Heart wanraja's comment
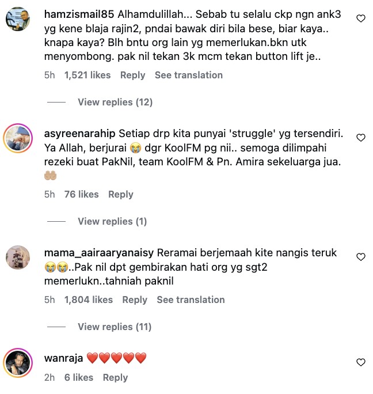The width and height of the screenshot is (373, 394). point(361,362)
